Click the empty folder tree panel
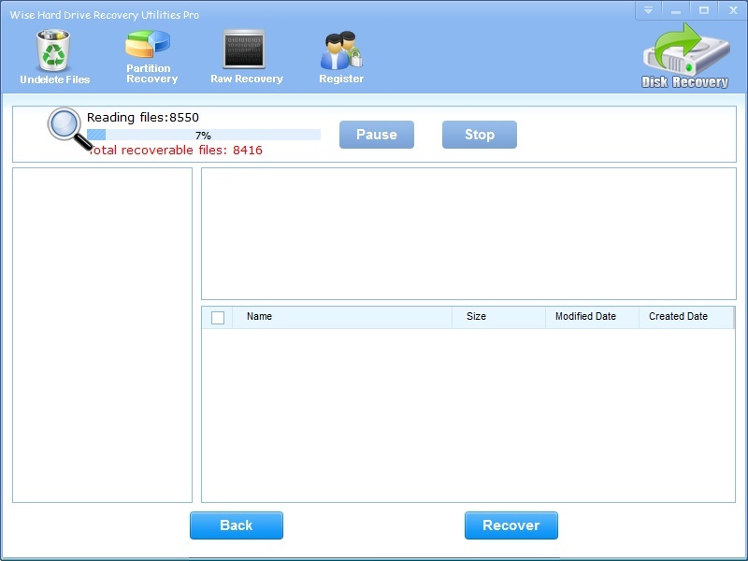The image size is (748, 561). click(102, 335)
